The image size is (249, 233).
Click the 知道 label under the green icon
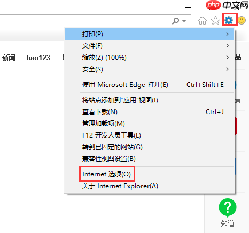pos(228,223)
